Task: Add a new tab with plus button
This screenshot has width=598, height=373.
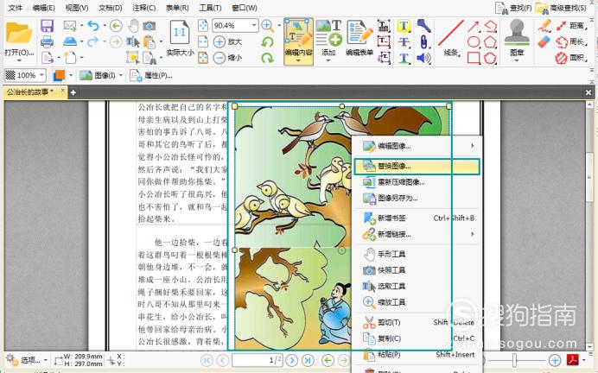Action: click(73, 92)
